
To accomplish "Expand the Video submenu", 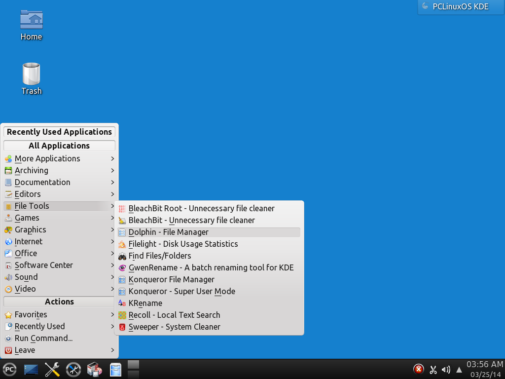I will tap(60, 289).
